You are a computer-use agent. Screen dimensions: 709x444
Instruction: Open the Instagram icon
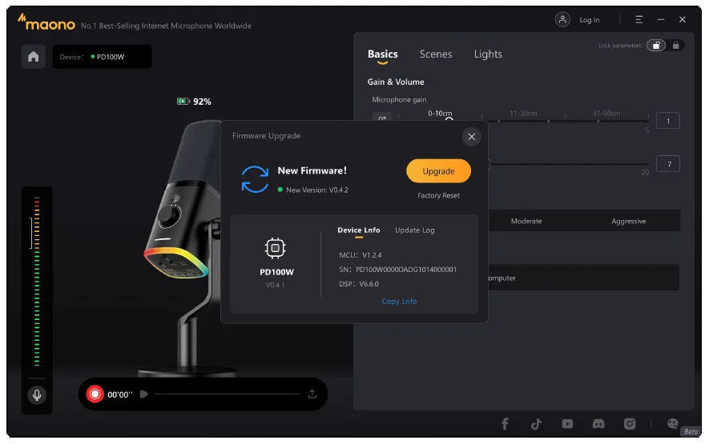click(x=630, y=424)
